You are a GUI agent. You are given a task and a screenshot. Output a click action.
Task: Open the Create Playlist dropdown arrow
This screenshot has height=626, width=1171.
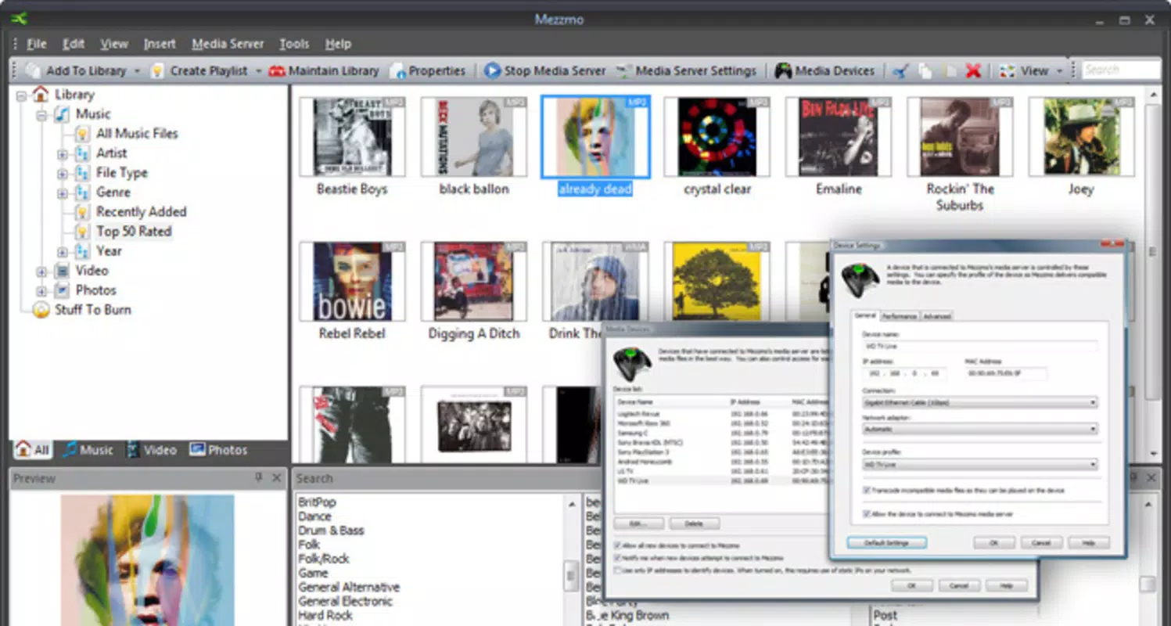click(258, 71)
